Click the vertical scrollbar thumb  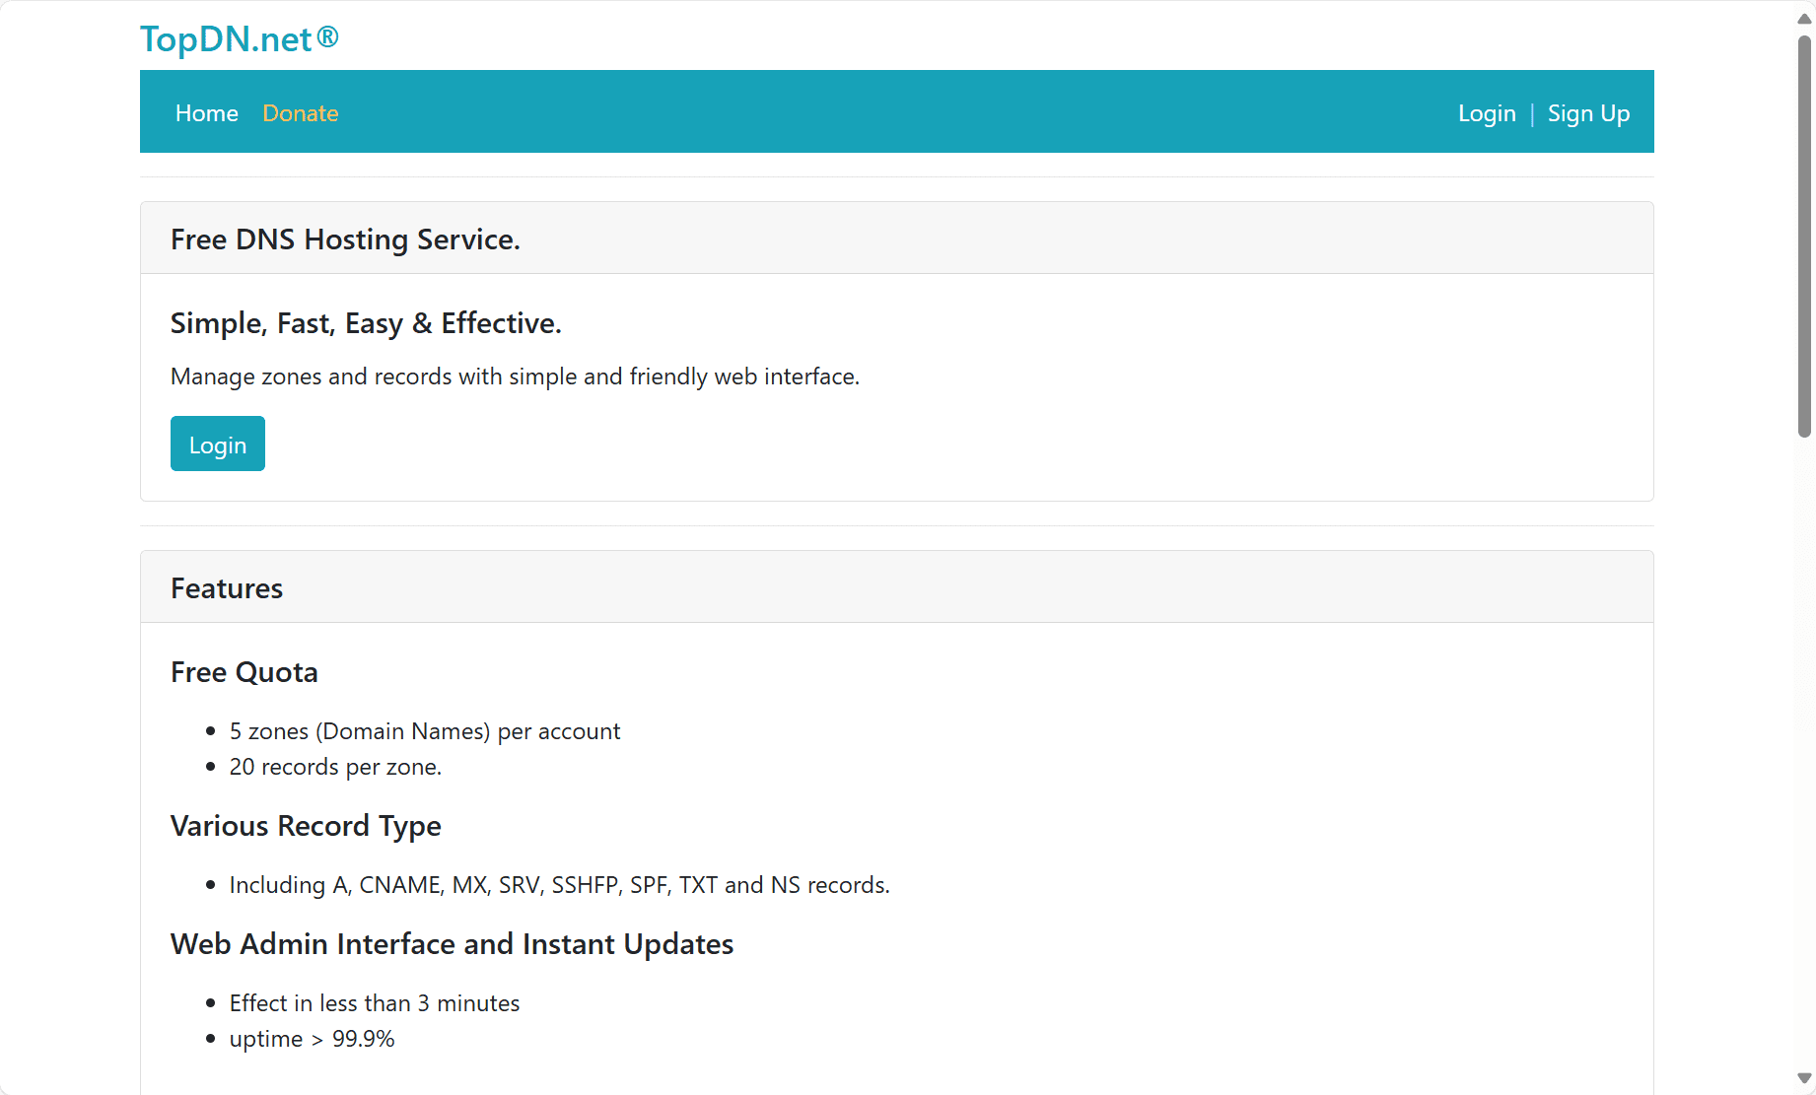(x=1804, y=237)
